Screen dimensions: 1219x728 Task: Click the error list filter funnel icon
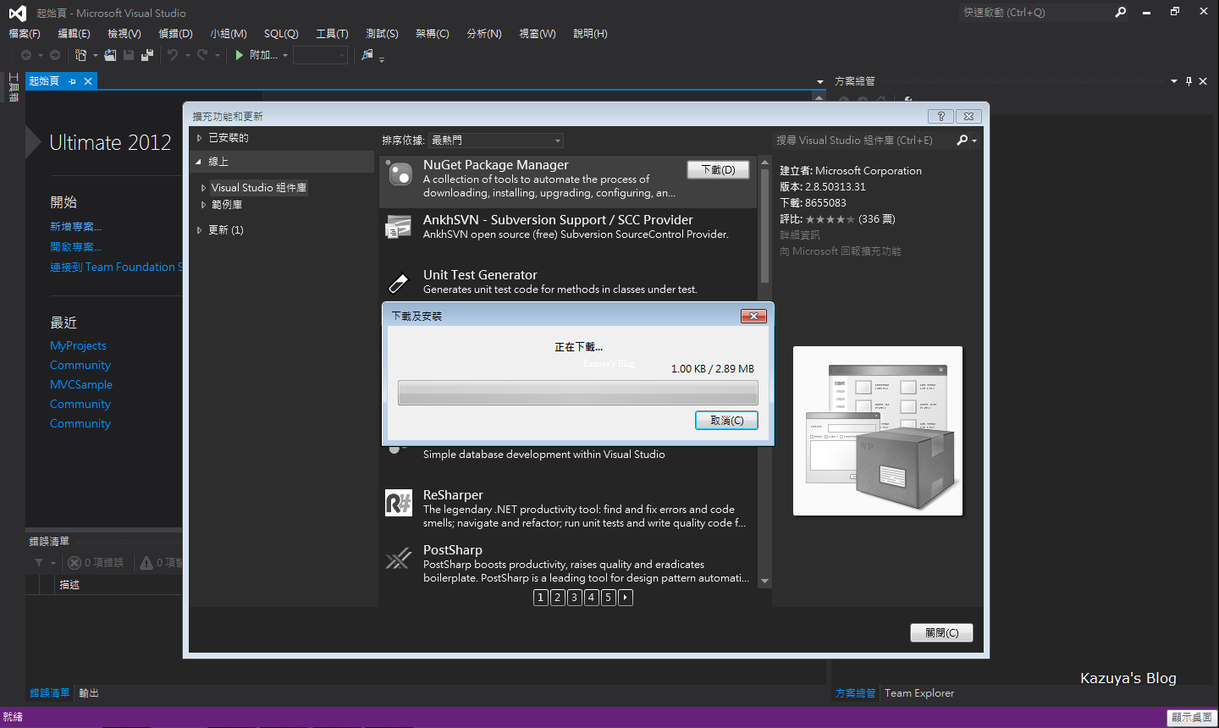(39, 562)
